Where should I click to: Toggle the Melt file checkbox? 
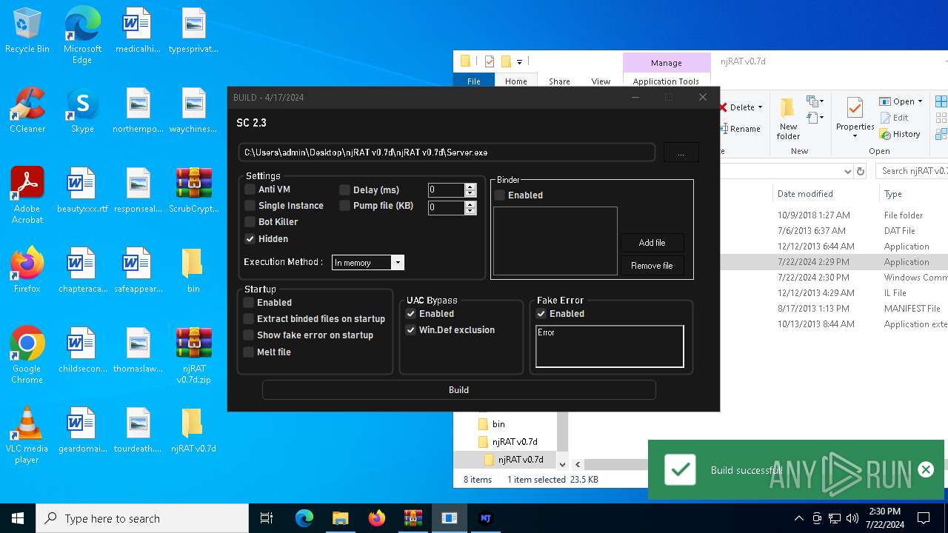click(249, 352)
